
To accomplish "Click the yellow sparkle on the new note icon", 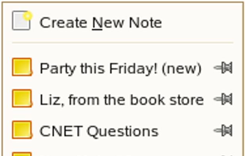I will [x=28, y=16].
